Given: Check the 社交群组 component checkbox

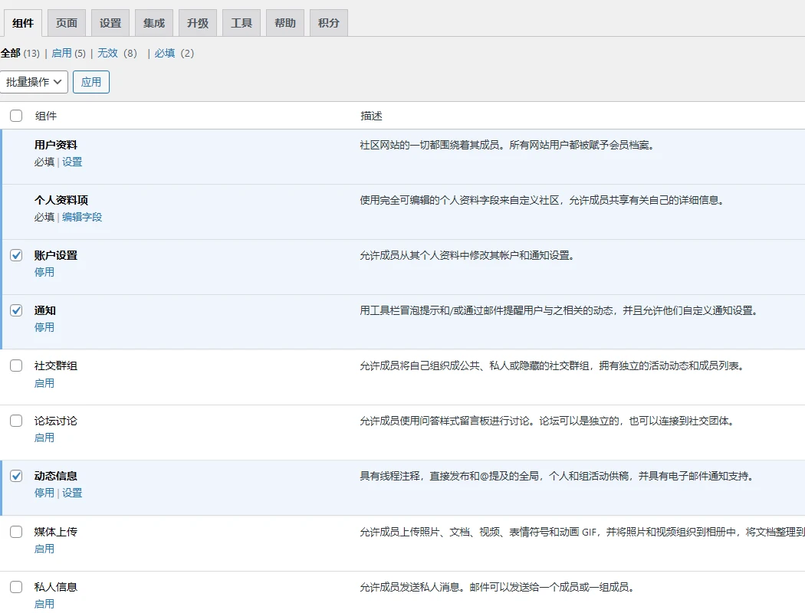Looking at the screenshot, I should (16, 366).
